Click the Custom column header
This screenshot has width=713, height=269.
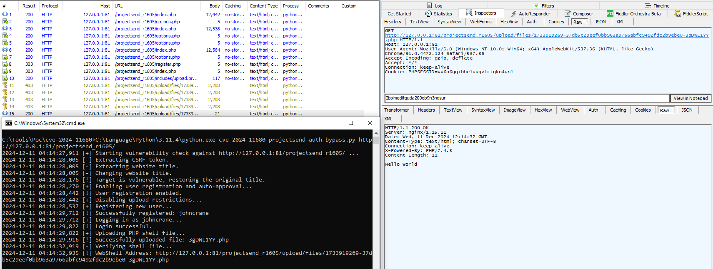pos(349,6)
